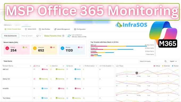
Task: Click the Review column magnifier icon
Action: 67,66
